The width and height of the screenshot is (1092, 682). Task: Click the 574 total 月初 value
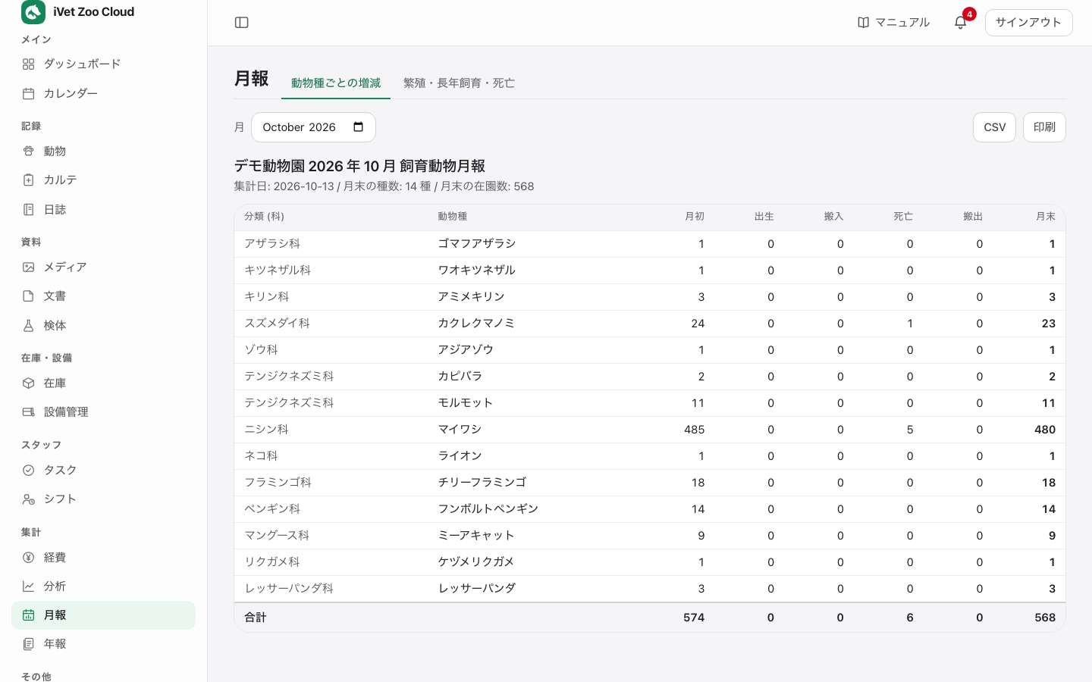(694, 618)
